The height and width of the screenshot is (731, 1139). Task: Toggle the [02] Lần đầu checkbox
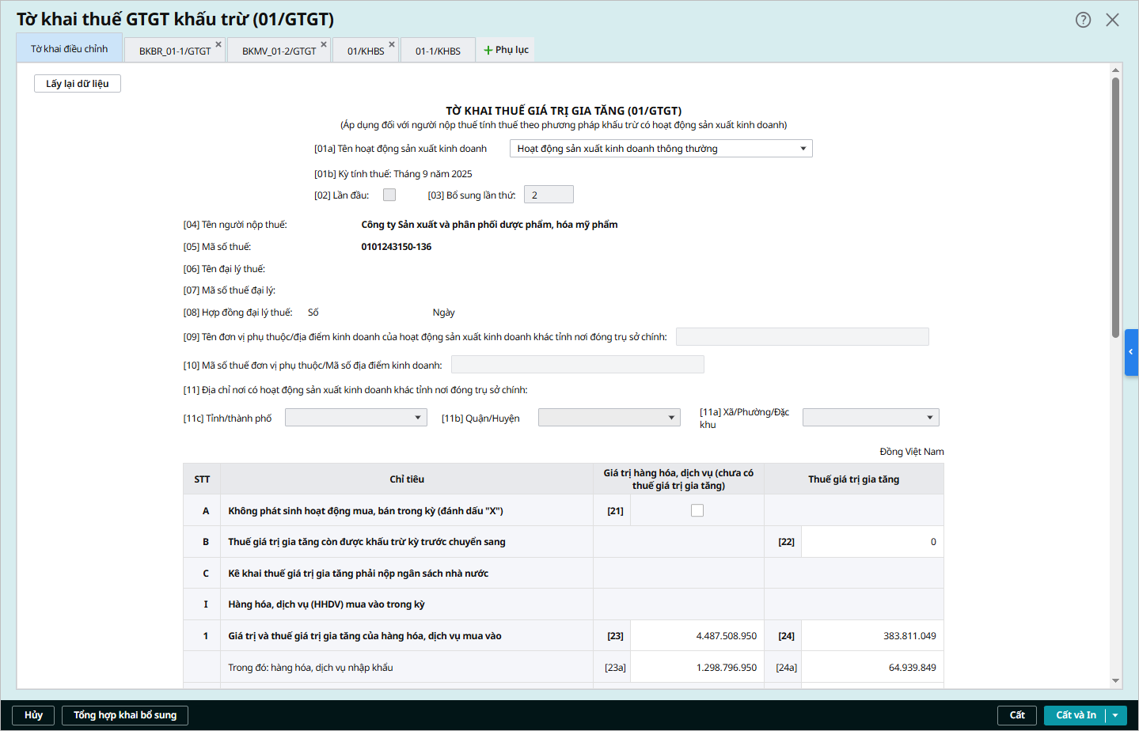point(389,195)
